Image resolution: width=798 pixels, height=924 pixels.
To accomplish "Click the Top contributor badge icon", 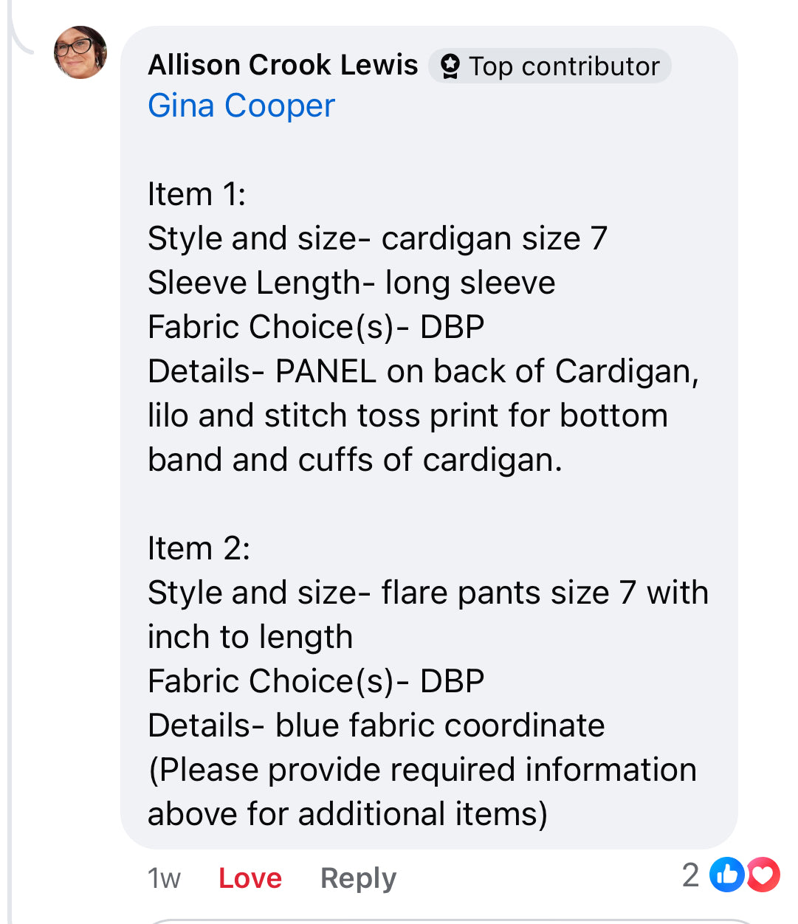I will click(450, 66).
